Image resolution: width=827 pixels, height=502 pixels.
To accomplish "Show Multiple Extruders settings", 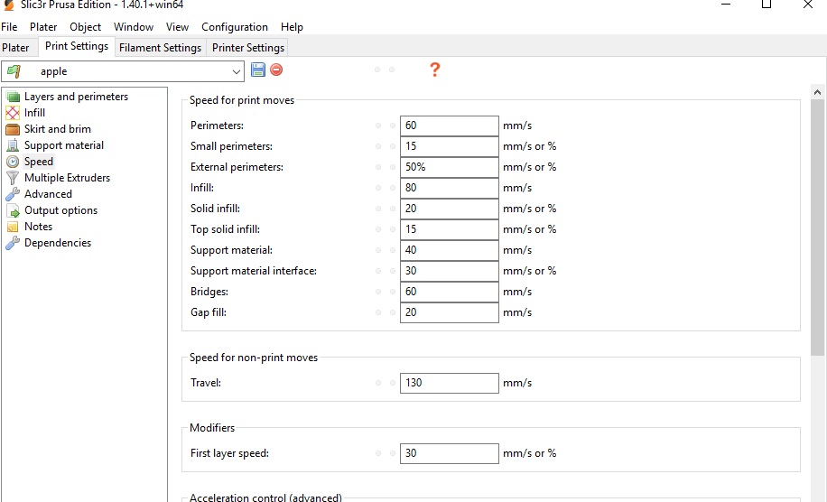I will [x=67, y=178].
